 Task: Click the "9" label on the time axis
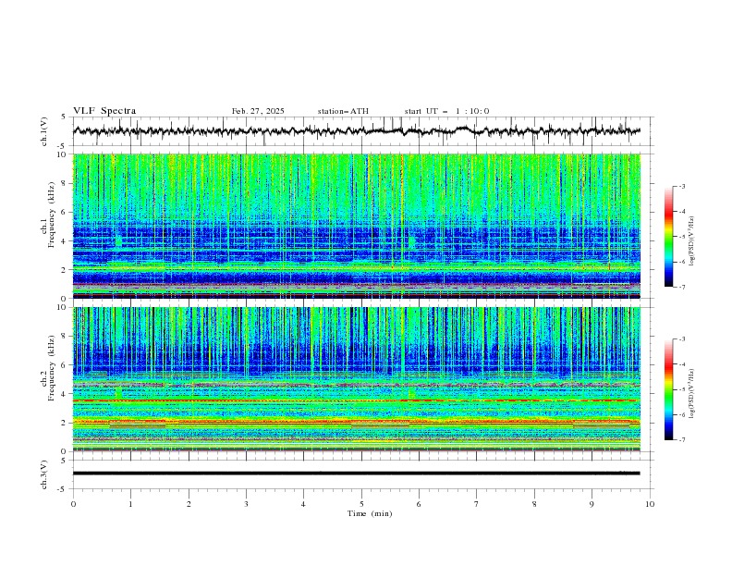pos(592,504)
